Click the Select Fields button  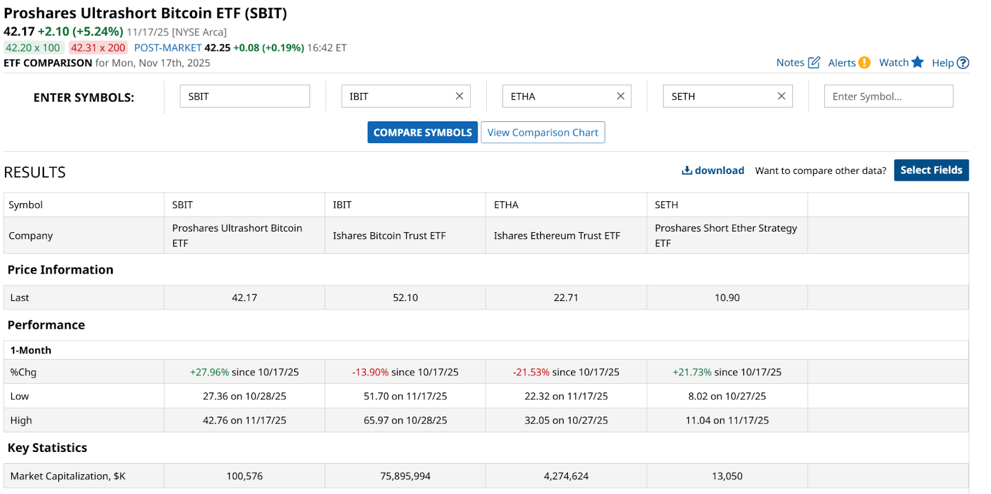click(x=931, y=170)
